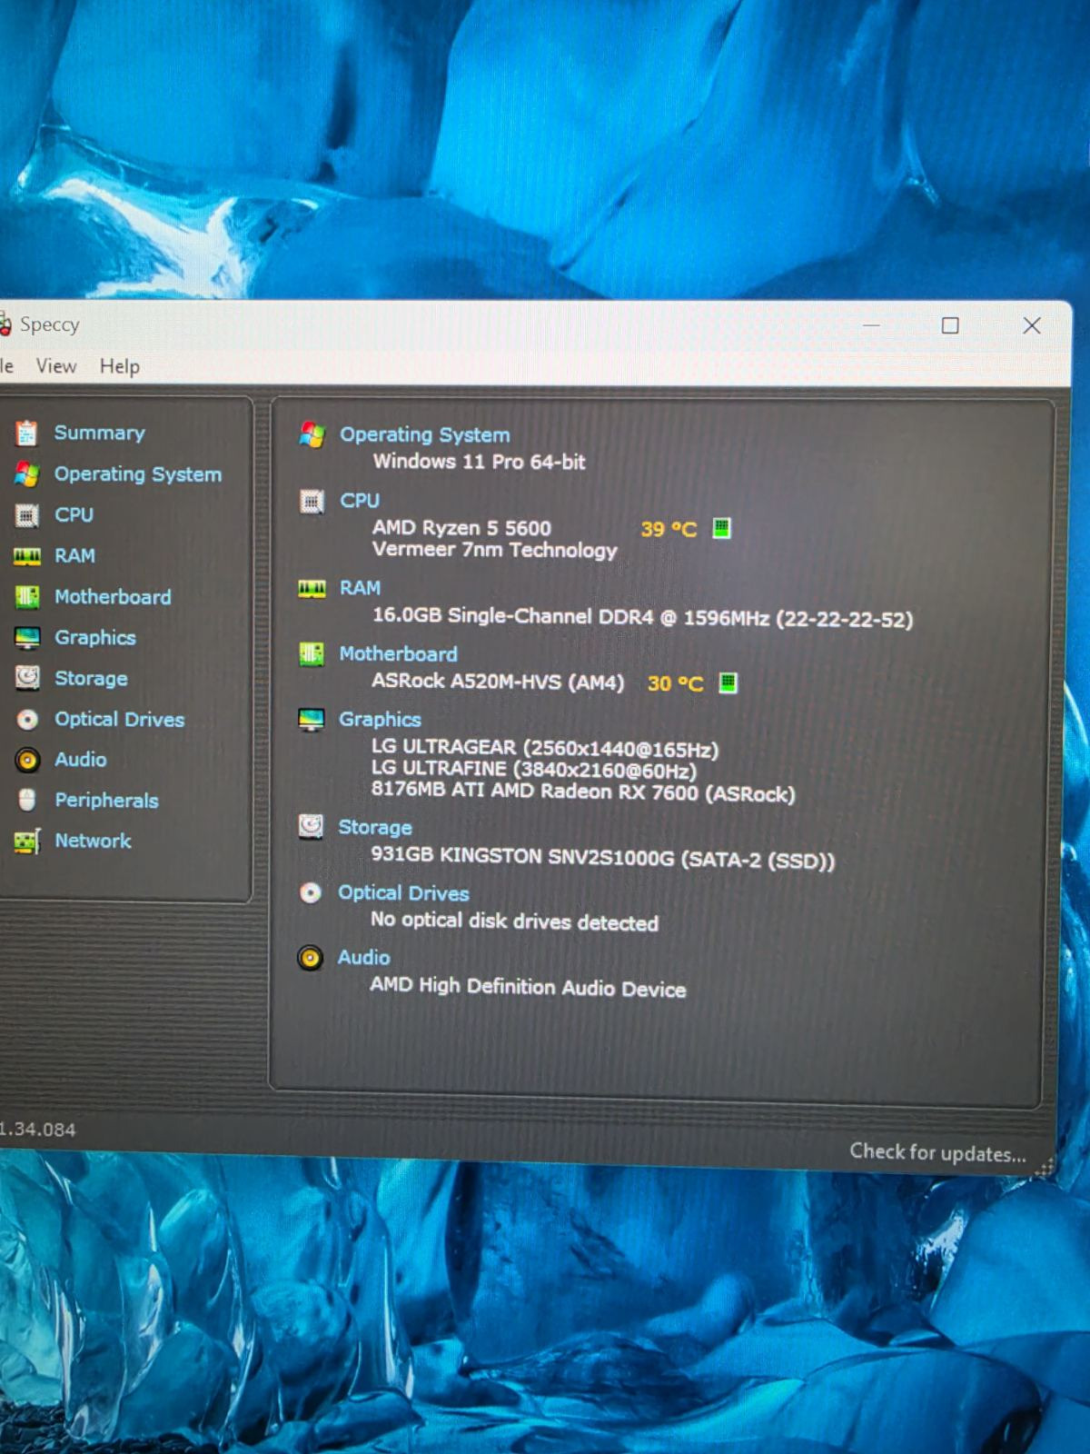
Task: Open the CPU section from sidebar
Action: 74,514
